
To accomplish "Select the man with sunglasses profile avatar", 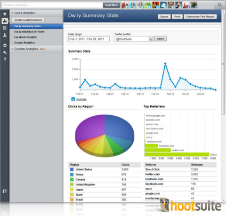I will click(x=171, y=5).
